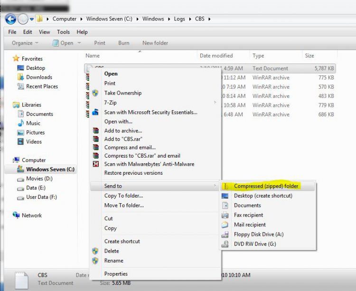Choose Cut from context menu
The image size is (356, 291).
click(109, 218)
